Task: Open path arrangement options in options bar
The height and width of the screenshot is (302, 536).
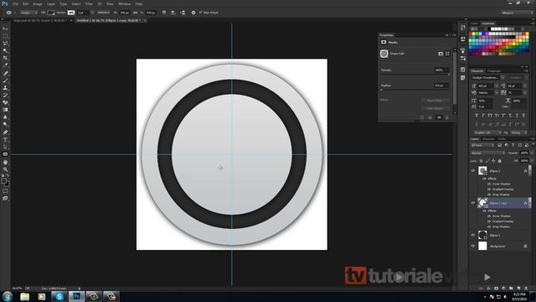Action: tap(183, 13)
